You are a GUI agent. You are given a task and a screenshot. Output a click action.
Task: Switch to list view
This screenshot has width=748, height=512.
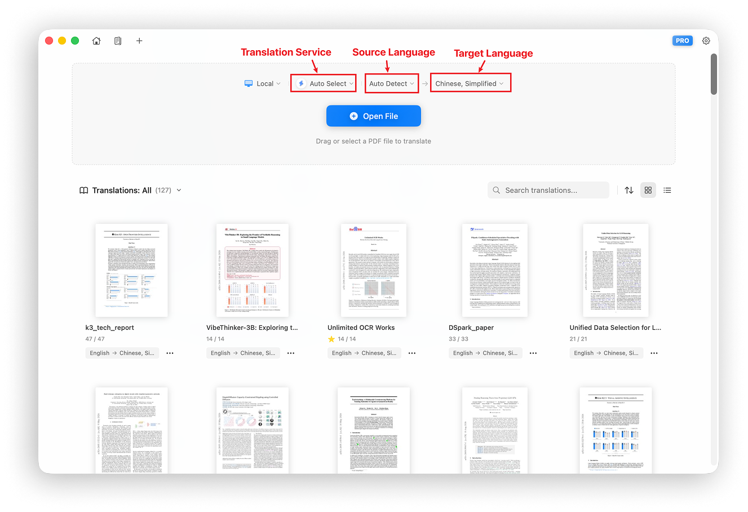pos(667,191)
